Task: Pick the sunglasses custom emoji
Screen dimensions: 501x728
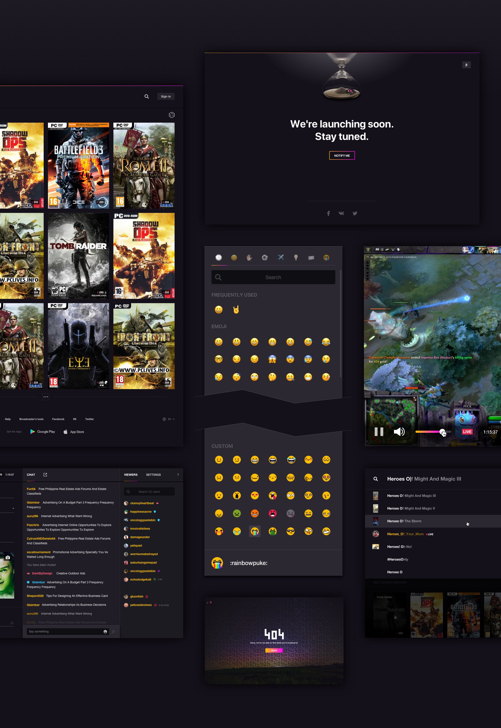Action: coord(291,531)
